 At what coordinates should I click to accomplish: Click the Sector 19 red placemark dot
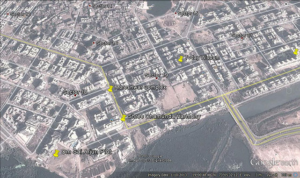156,78
